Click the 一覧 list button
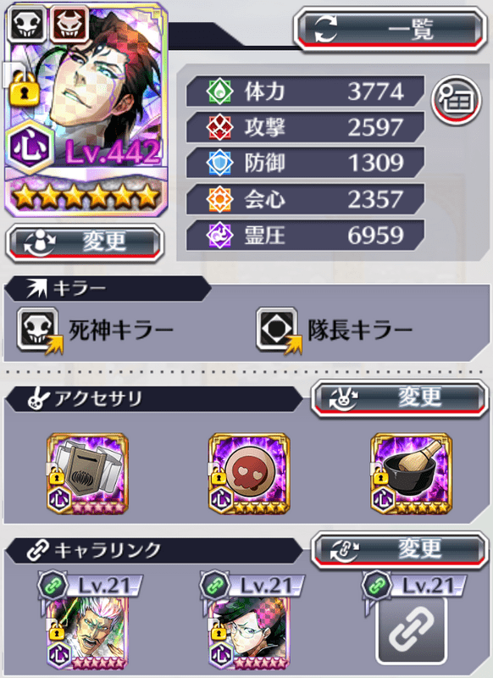 [x=391, y=31]
